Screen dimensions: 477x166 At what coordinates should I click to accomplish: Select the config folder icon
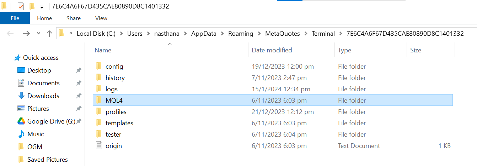point(99,66)
